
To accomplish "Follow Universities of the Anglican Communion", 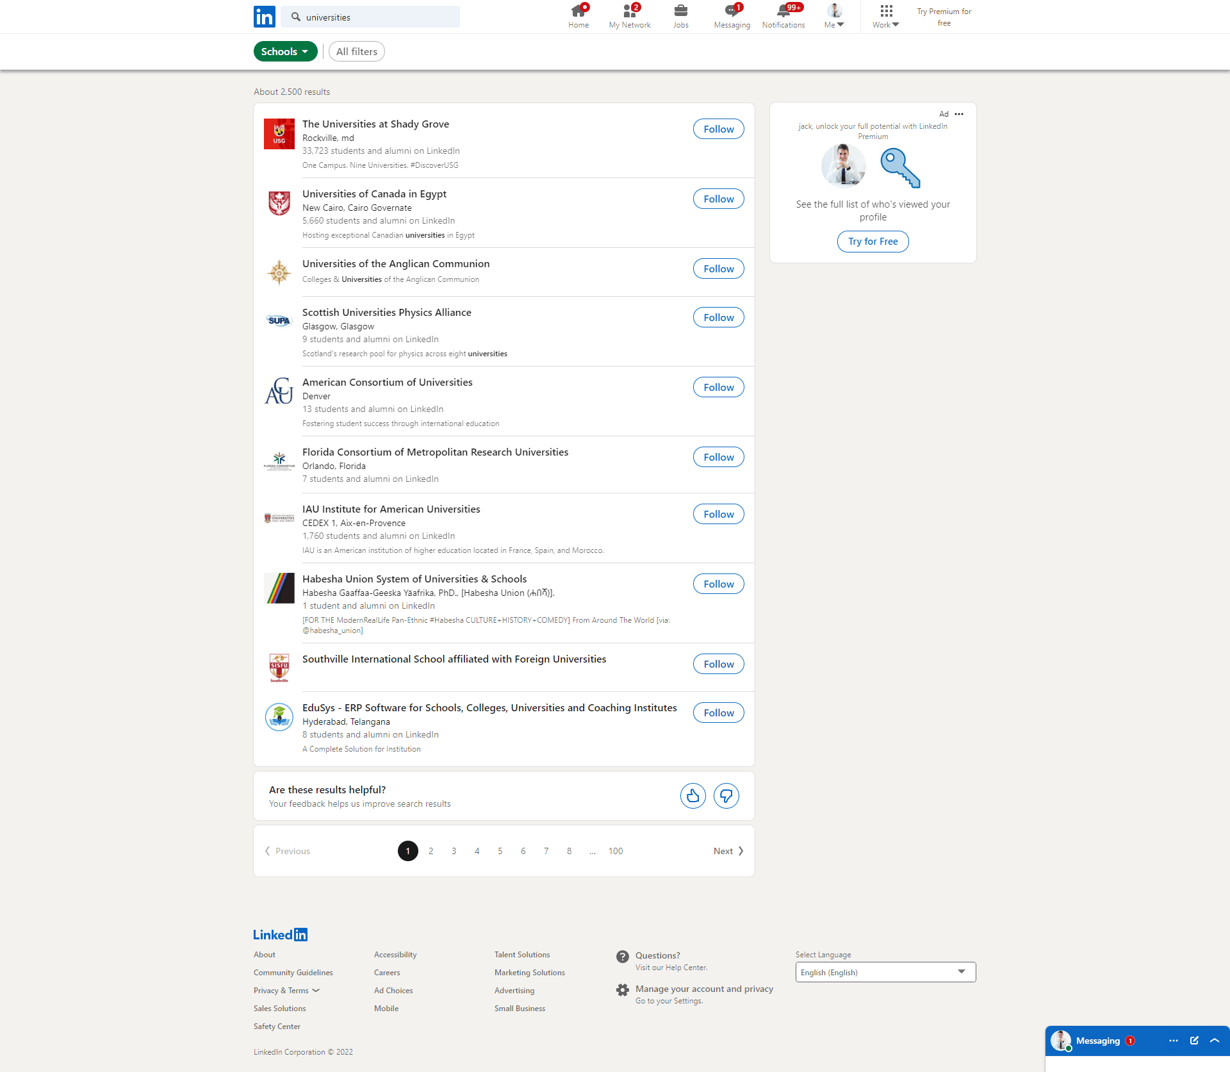I will pyautogui.click(x=719, y=268).
